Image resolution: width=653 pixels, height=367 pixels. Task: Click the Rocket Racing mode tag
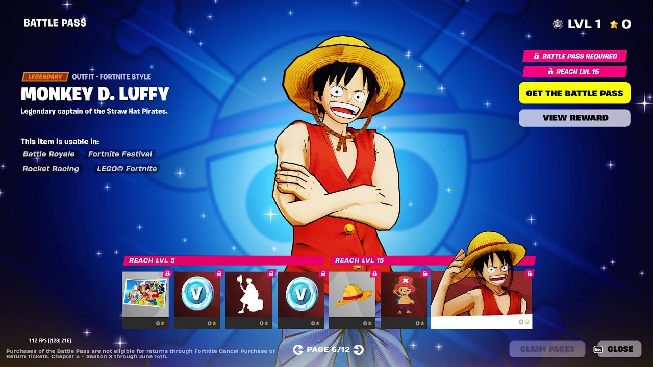51,169
